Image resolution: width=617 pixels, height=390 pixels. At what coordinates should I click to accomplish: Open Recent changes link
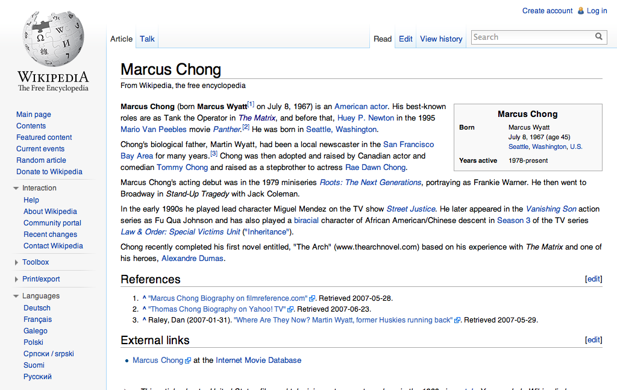point(51,234)
